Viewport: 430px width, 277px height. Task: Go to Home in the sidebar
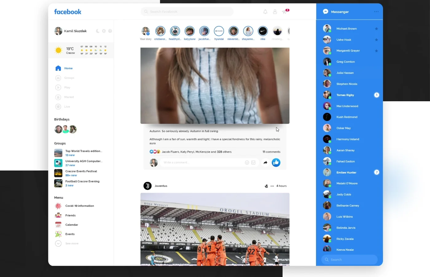(x=64, y=68)
